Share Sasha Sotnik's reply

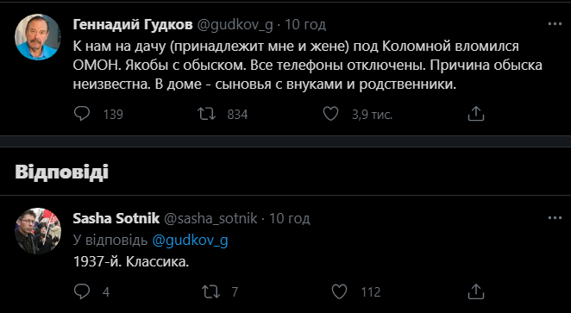pos(475,291)
